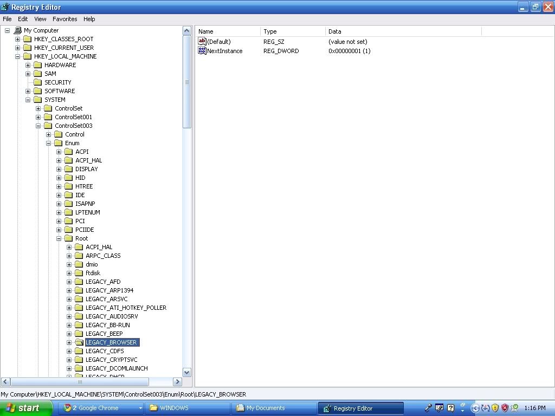
Task: Select the LEGACY_AFD folder icon
Action: (x=79, y=282)
